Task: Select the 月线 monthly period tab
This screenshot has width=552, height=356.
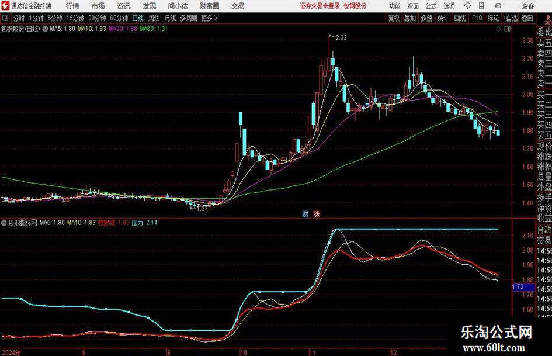Action: pos(170,18)
